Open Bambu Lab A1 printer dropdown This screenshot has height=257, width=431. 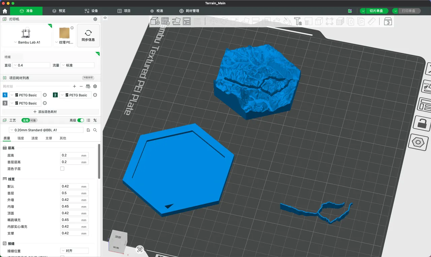click(x=27, y=42)
